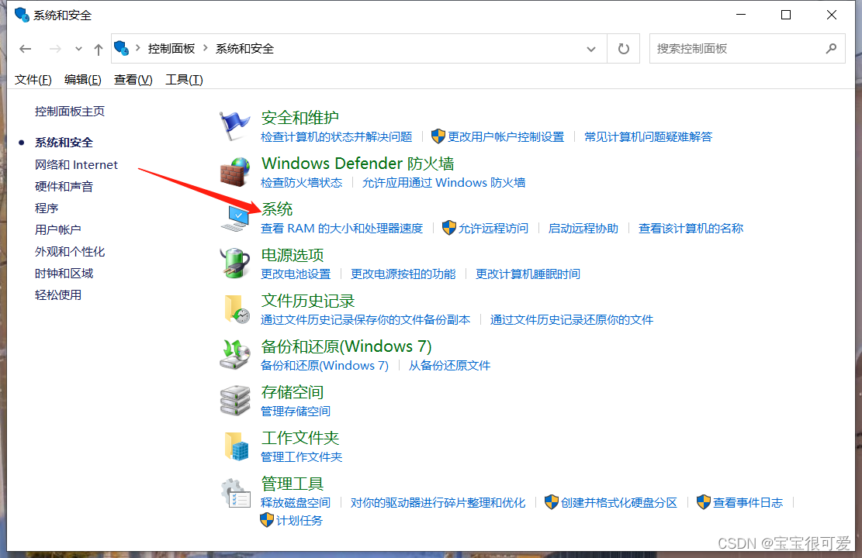Open the 电源选项 heading
Screen dimensions: 862x558
pos(292,255)
